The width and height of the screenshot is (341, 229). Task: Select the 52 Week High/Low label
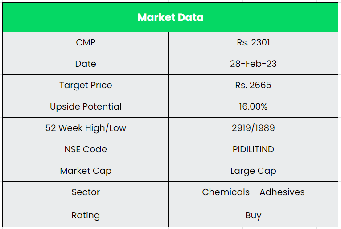pos(86,128)
